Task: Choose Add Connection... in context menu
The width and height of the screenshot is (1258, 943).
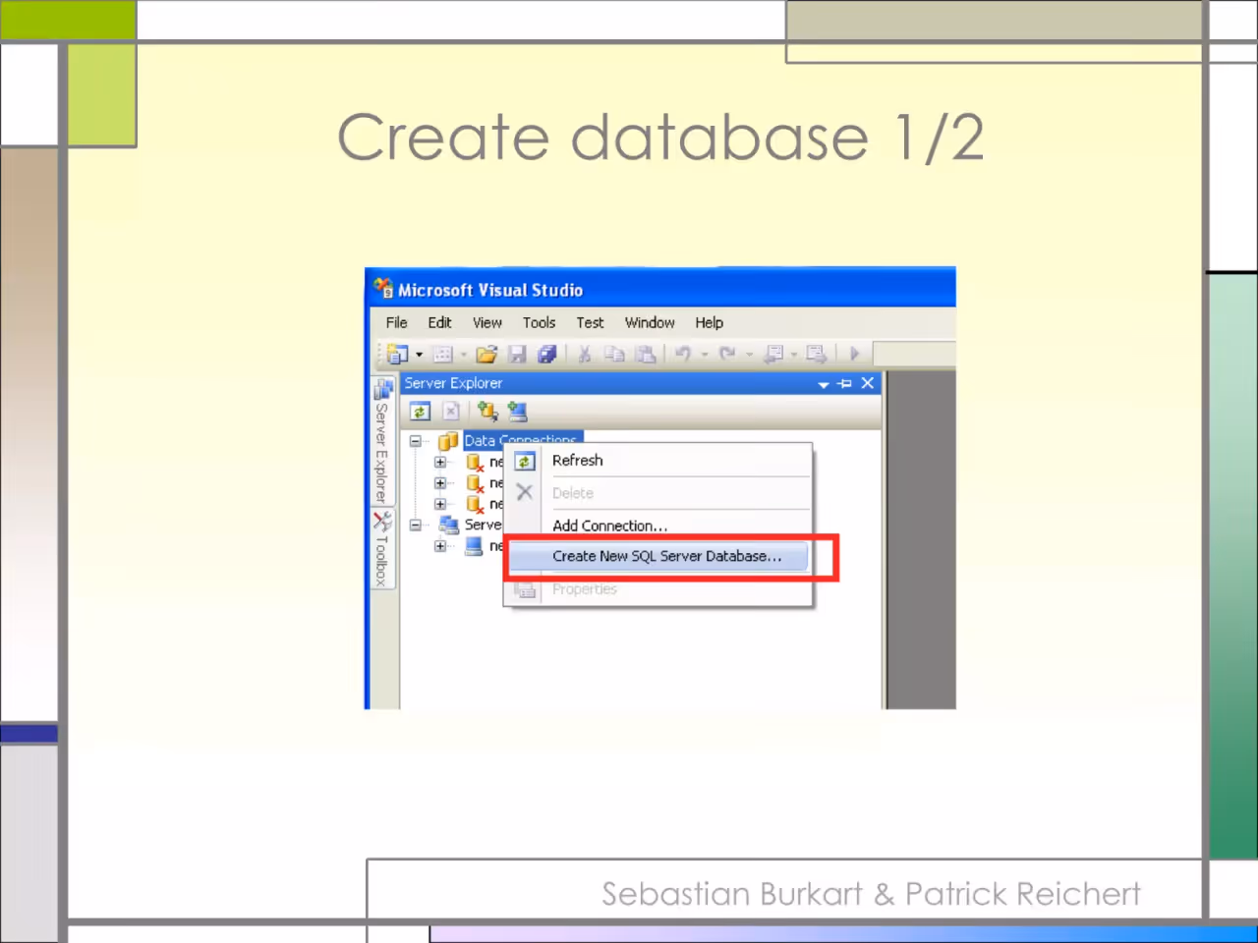Action: (658, 526)
